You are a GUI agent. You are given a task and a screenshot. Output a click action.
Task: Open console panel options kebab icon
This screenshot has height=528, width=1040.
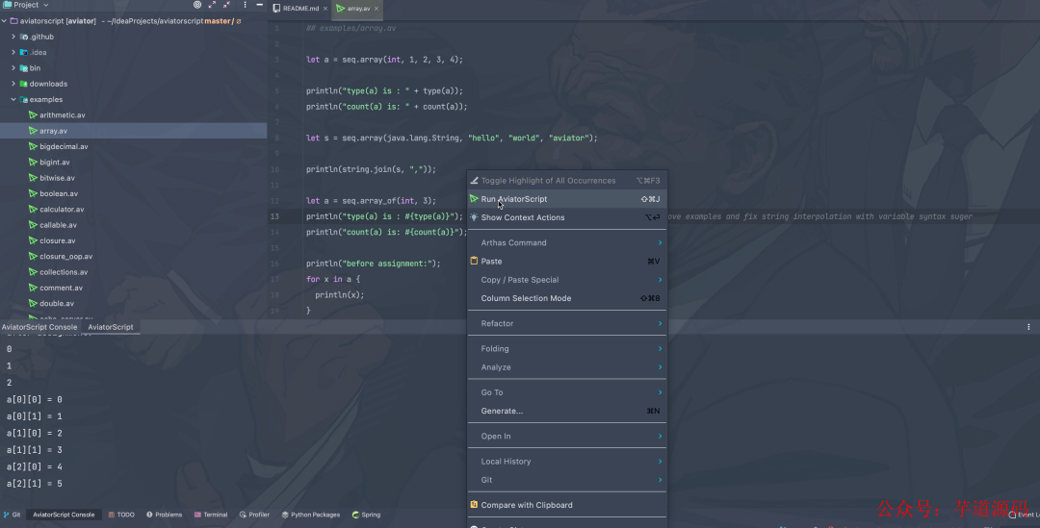pyautogui.click(x=1028, y=327)
